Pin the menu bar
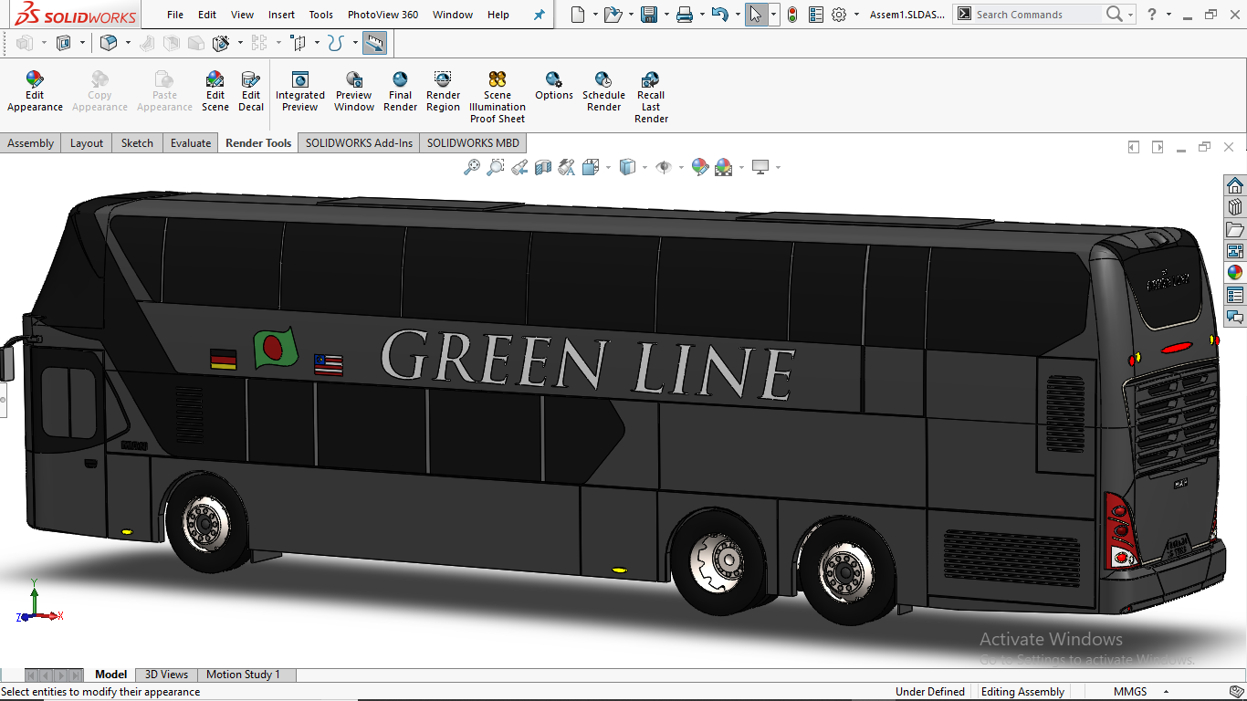 [x=539, y=15]
